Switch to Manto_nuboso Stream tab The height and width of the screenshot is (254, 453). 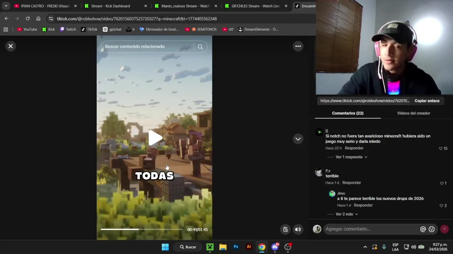click(x=185, y=6)
